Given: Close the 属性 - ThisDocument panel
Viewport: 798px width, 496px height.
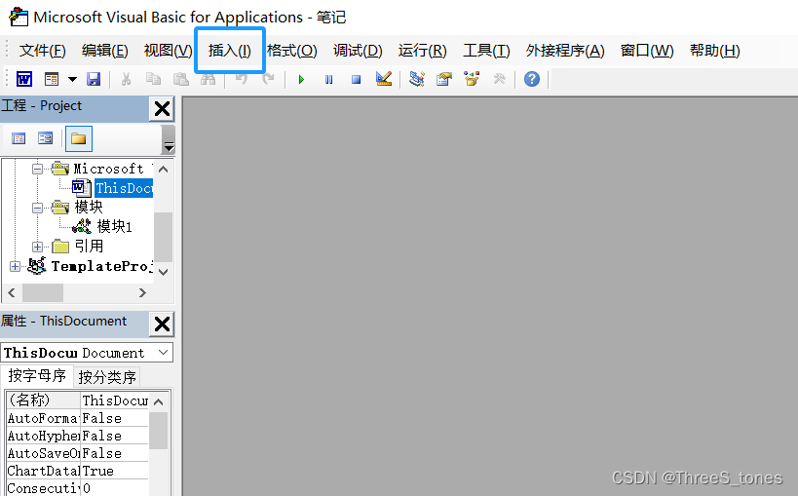Looking at the screenshot, I should click(162, 324).
